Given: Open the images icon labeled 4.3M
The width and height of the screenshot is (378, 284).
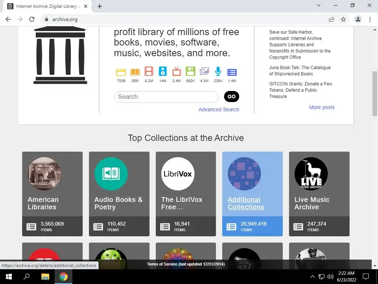Looking at the screenshot, I should tap(204, 71).
